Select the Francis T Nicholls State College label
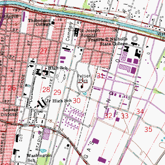This screenshot has width=165, height=165. (108, 42)
